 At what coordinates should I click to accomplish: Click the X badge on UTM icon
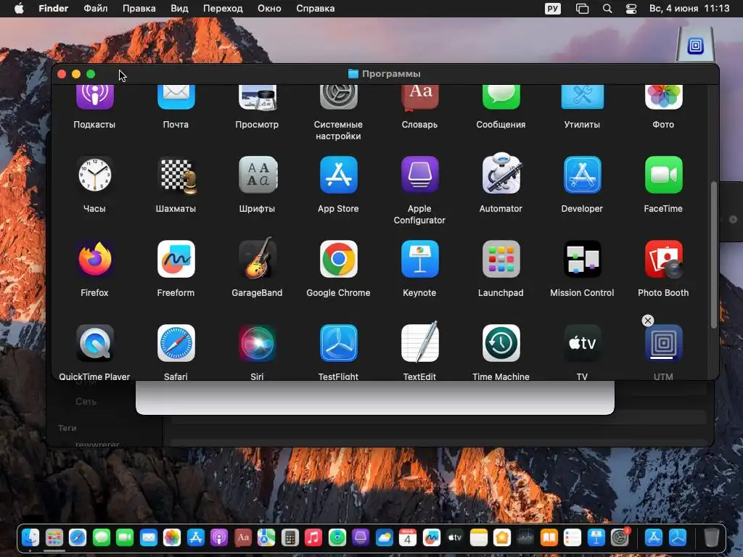point(648,321)
